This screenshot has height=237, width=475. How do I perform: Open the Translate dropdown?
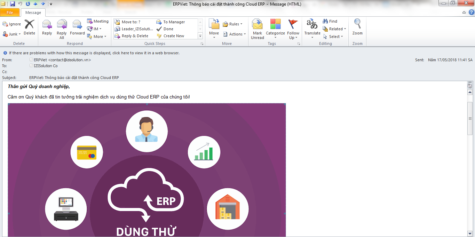[x=312, y=29]
